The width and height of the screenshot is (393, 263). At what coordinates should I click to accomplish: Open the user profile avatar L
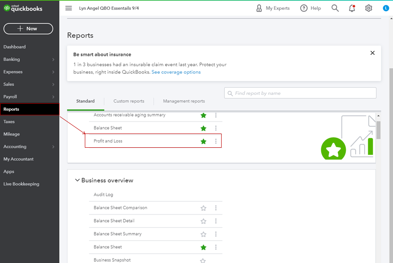pos(386,8)
